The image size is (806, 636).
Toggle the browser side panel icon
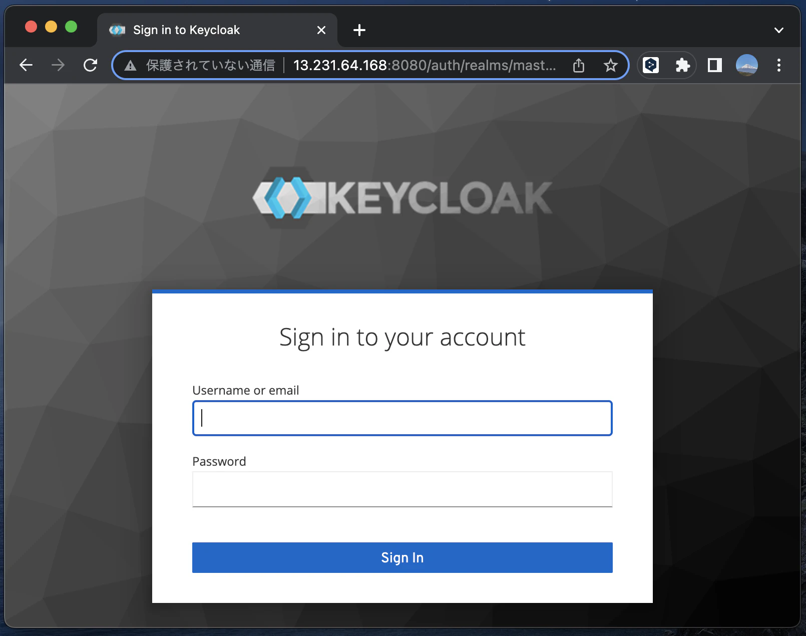pyautogui.click(x=715, y=65)
